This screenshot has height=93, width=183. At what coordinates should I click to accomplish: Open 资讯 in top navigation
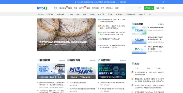click(102, 8)
